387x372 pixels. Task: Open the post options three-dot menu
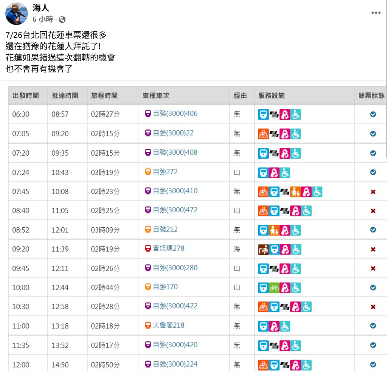pos(376,12)
